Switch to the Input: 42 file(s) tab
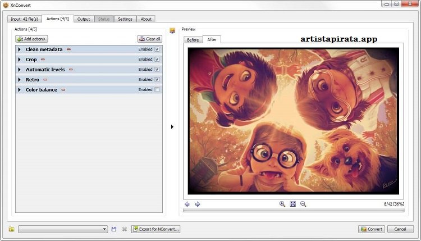Screen dimensions: 421x241 click(25, 19)
